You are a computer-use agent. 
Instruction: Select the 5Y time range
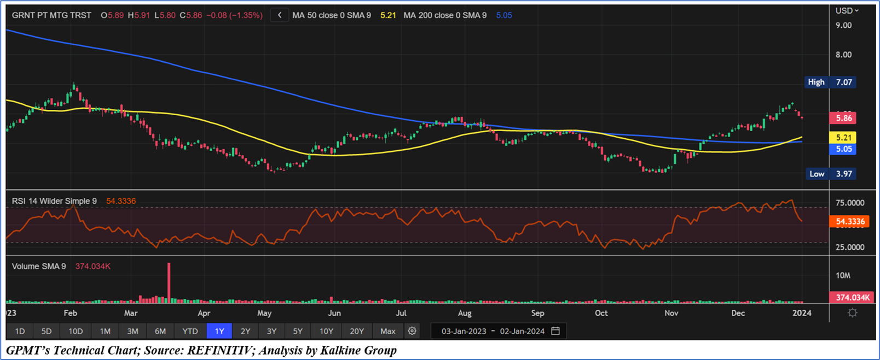(298, 331)
